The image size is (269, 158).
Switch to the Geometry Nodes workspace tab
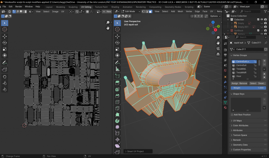point(173,7)
